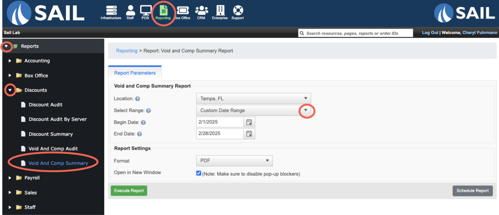This screenshot has height=215, width=499.
Task: Click the Sales folder icon
Action: tap(19, 192)
